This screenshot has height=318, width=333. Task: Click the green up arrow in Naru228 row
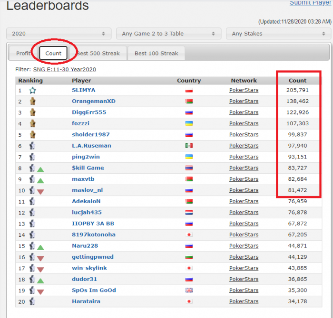[x=40, y=247]
